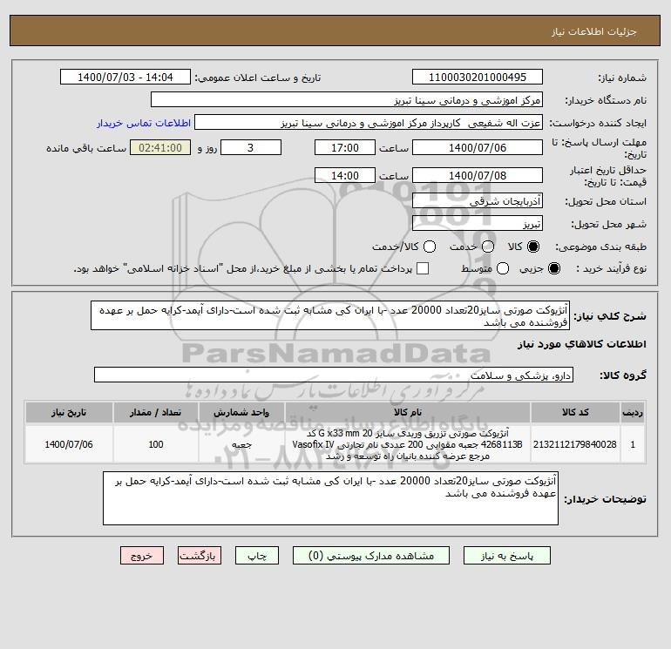Image resolution: width=671 pixels, height=649 pixels.
Task: Click the validity time 14:00 field
Action: 345,175
